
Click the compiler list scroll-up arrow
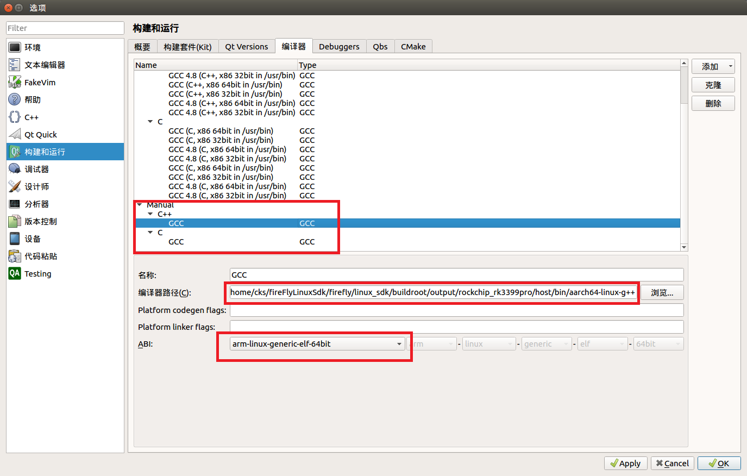(x=684, y=64)
